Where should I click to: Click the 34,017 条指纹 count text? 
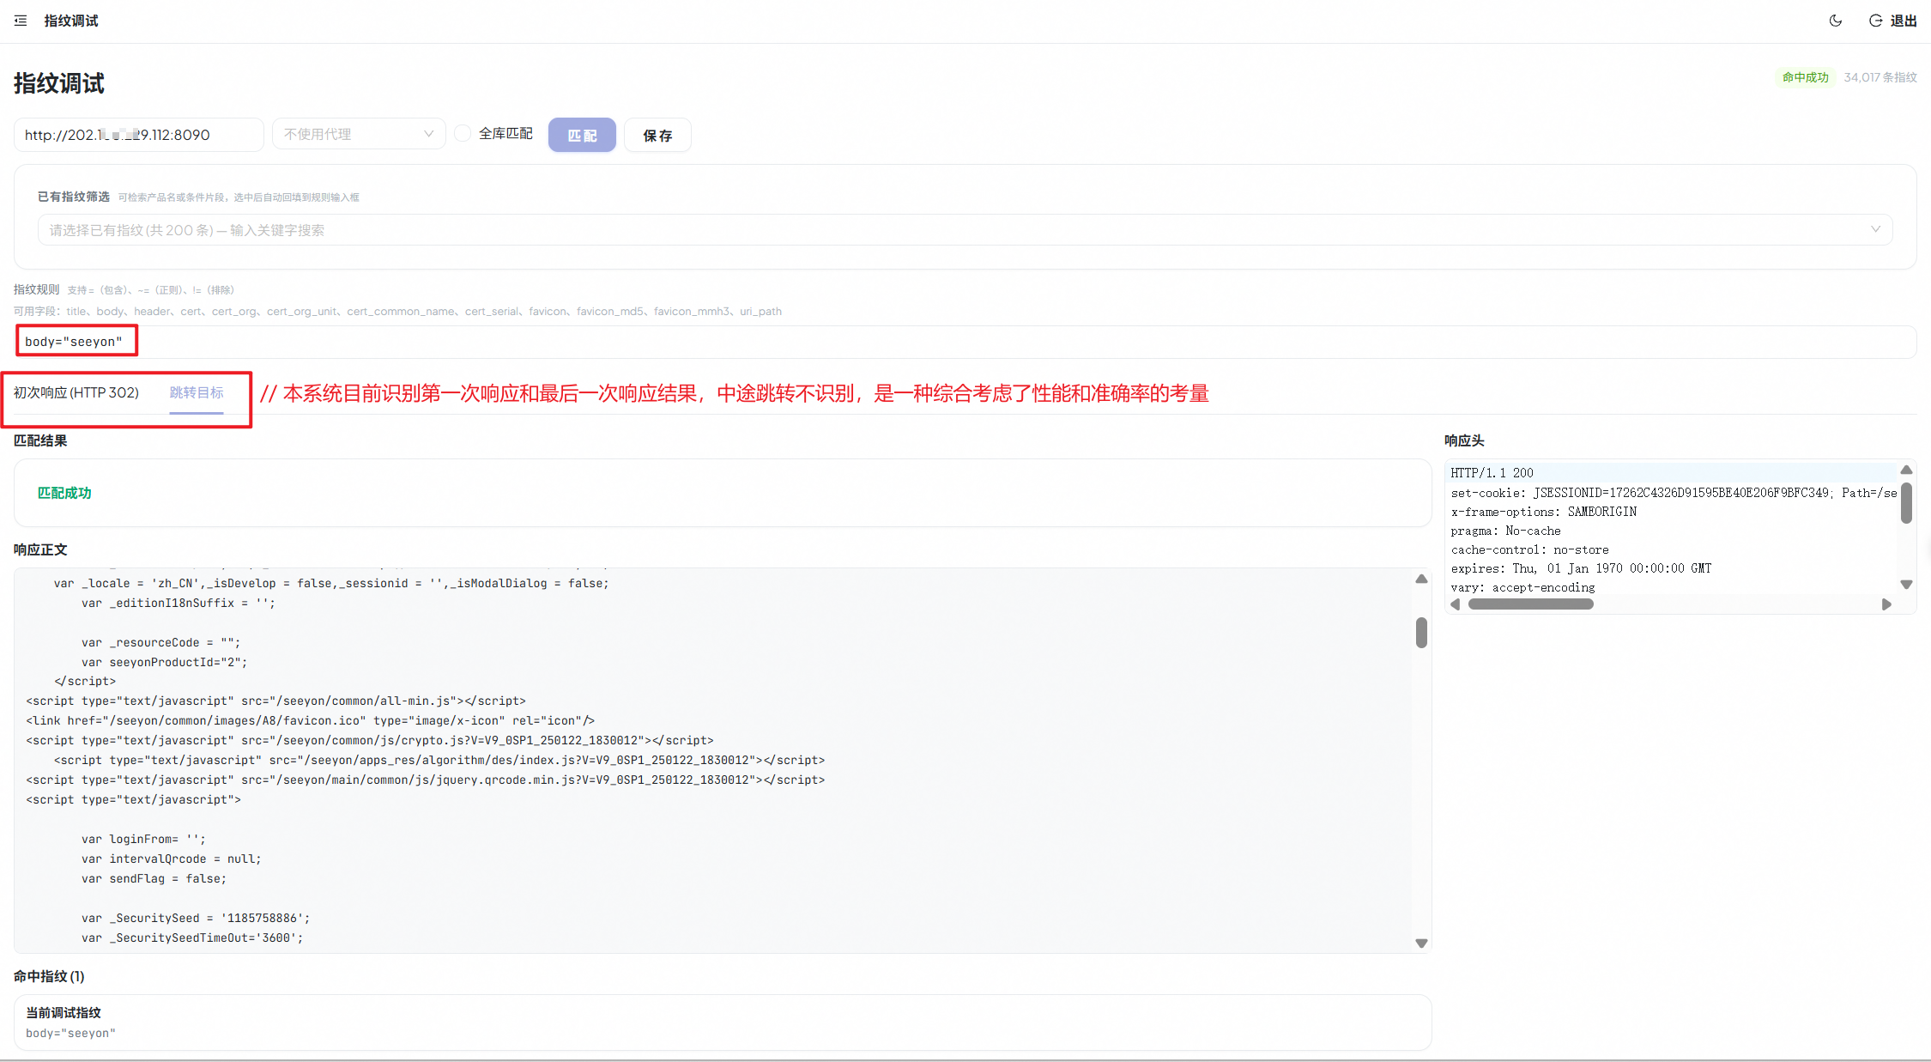(x=1880, y=77)
